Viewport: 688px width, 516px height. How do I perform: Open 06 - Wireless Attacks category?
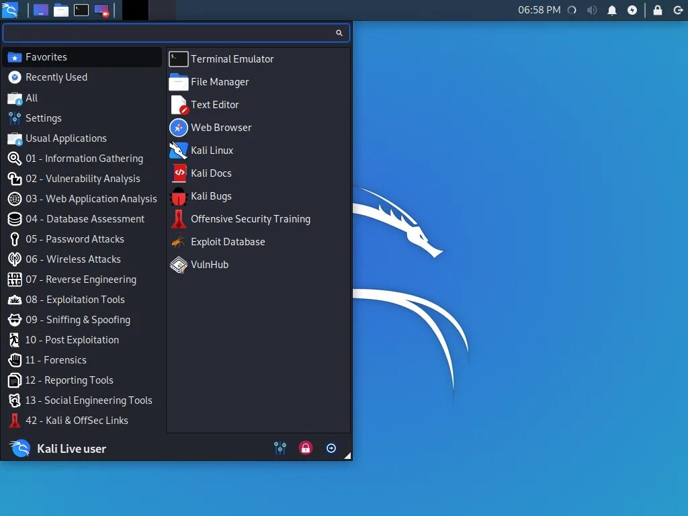point(82,259)
